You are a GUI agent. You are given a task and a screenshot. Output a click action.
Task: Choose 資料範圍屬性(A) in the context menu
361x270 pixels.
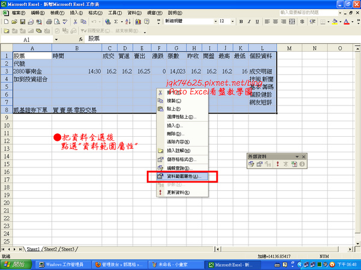pyautogui.click(x=182, y=176)
